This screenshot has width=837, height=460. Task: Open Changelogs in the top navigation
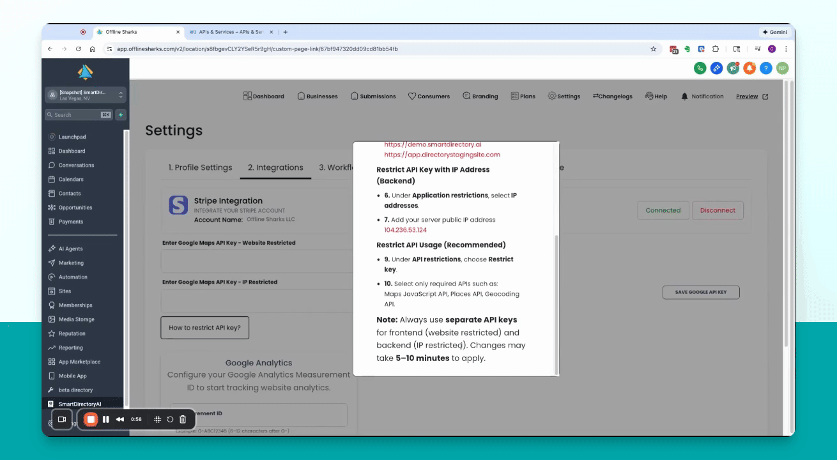[612, 96]
